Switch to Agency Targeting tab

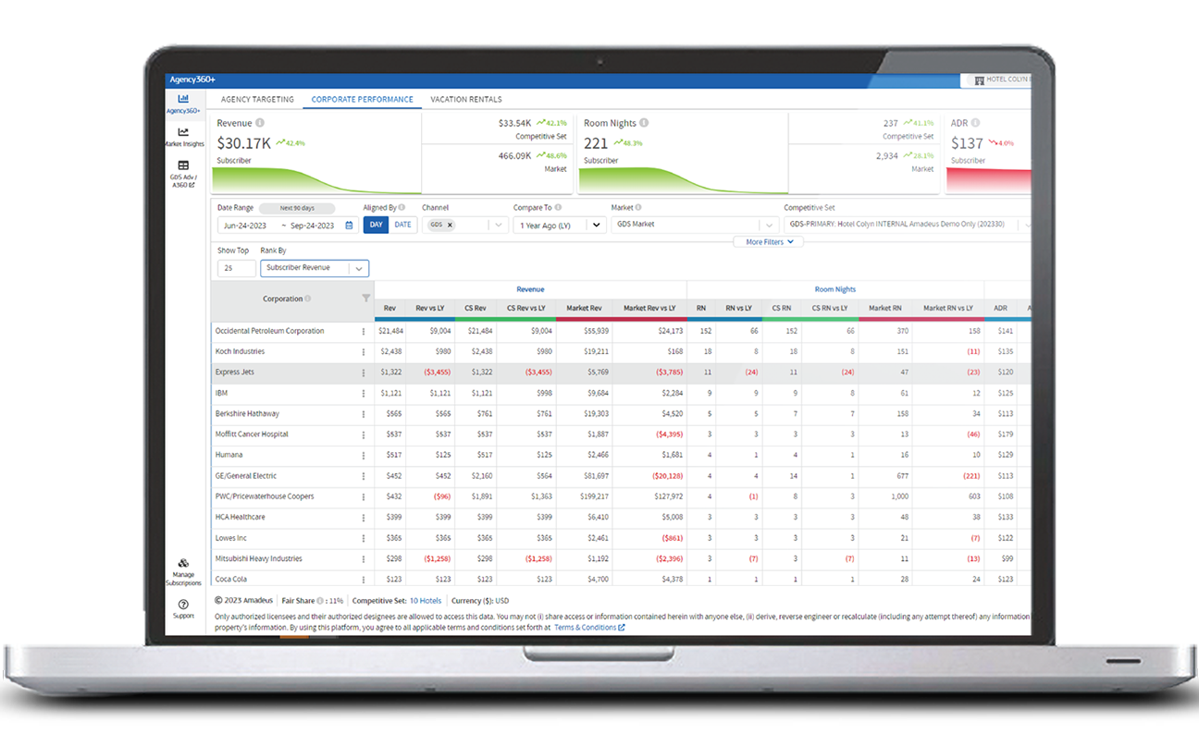click(258, 99)
